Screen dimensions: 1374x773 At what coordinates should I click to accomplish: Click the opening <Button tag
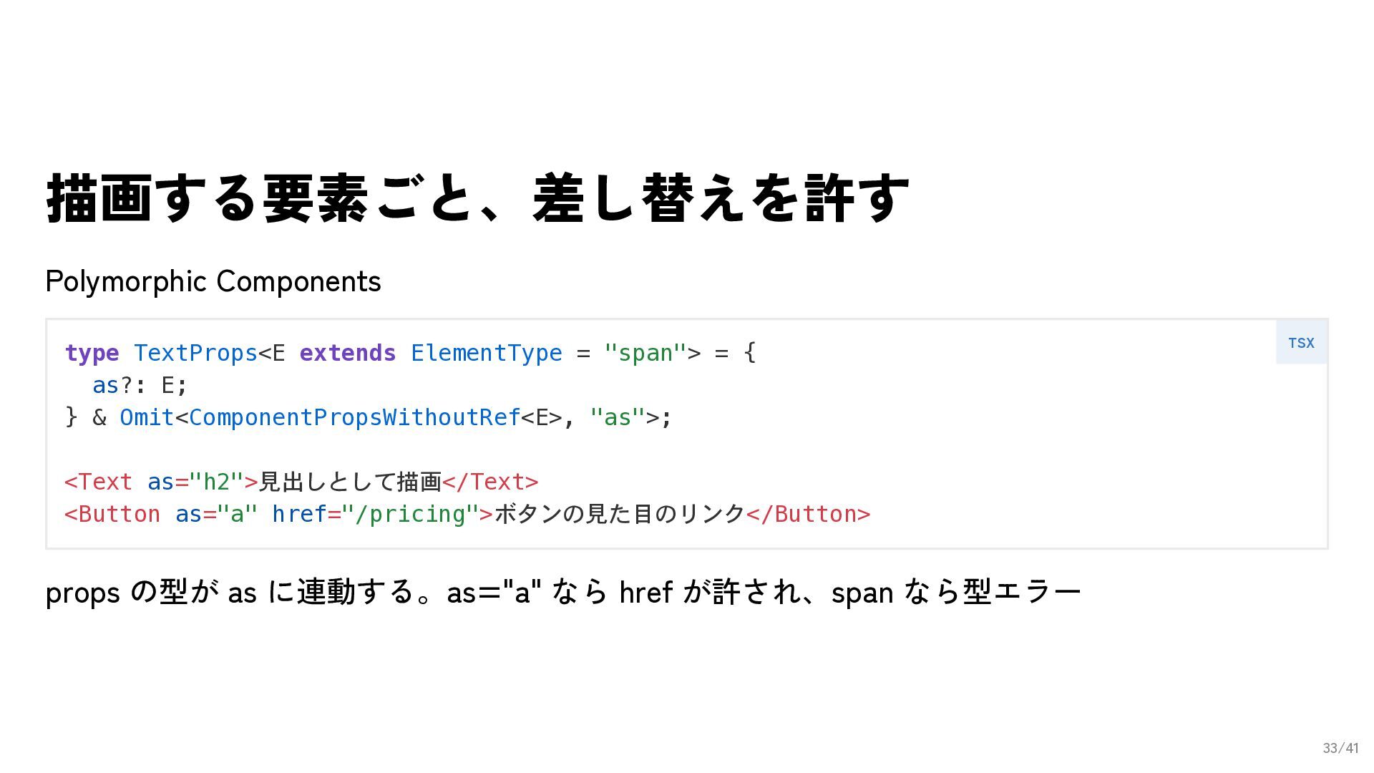112,514
